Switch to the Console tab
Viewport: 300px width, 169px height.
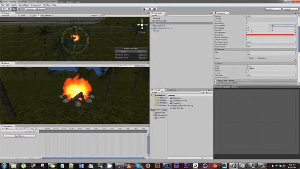tap(172, 90)
